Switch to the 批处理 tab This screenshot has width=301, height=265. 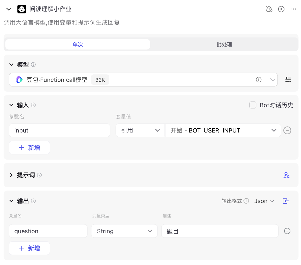click(x=224, y=44)
